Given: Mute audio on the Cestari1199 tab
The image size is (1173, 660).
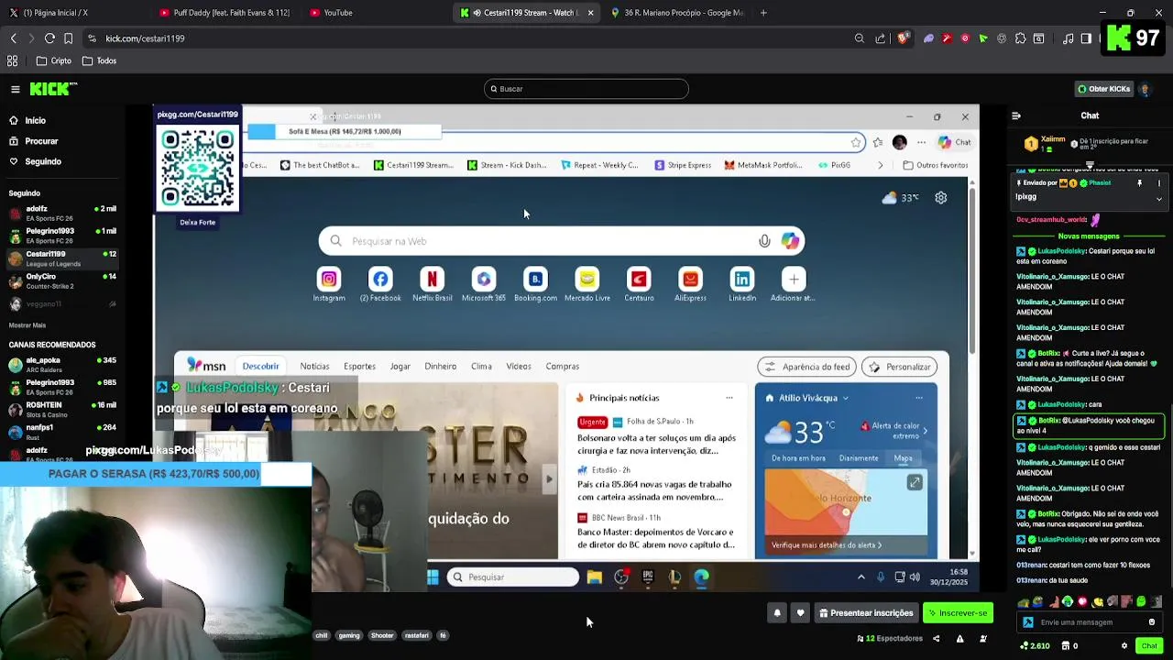Looking at the screenshot, I should click(477, 13).
